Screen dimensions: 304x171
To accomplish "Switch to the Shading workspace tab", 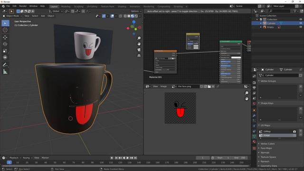I will point(122,7).
